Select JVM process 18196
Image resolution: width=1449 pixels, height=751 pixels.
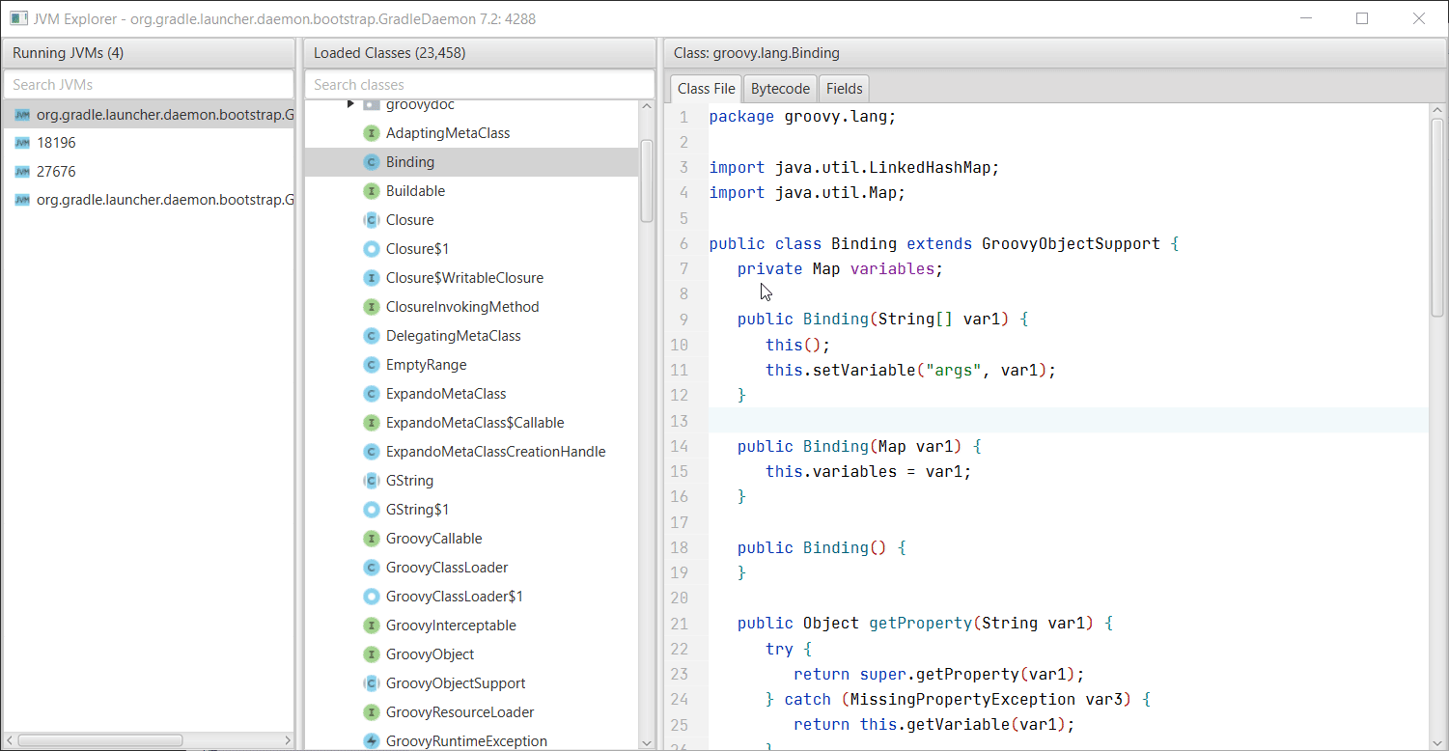[x=149, y=143]
